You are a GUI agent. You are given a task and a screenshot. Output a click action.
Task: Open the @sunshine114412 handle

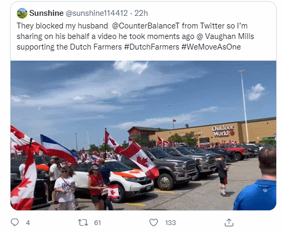96,13
